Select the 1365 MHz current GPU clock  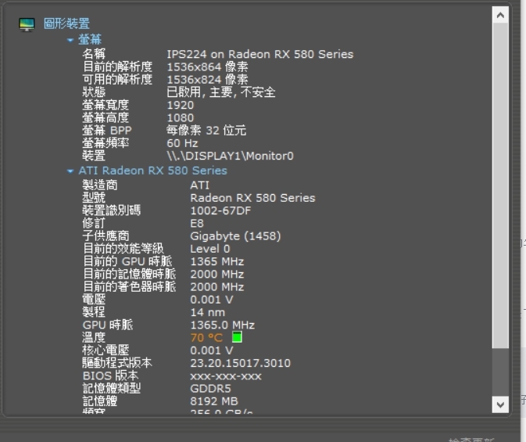point(217,261)
